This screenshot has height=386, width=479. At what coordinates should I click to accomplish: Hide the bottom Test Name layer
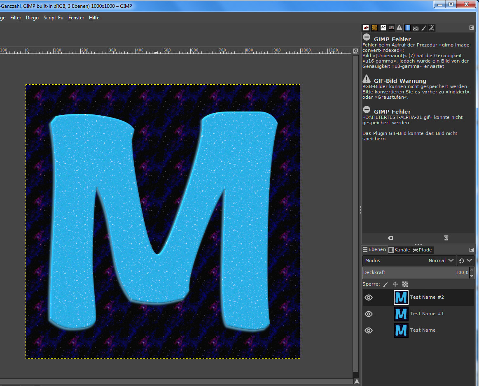click(369, 330)
